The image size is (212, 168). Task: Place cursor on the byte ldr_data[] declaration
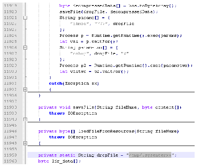click(59, 161)
